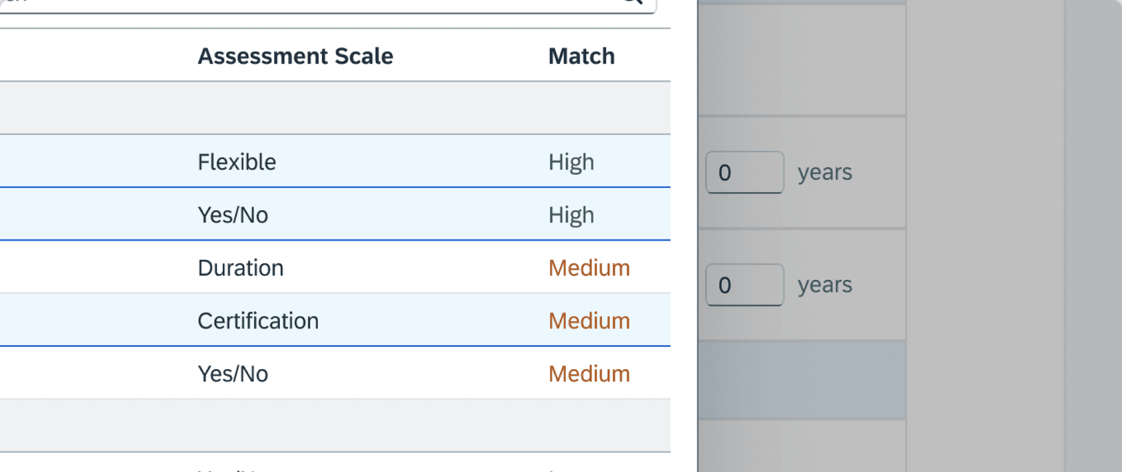
Task: Click the years label level with Flexible
Action: (x=825, y=172)
